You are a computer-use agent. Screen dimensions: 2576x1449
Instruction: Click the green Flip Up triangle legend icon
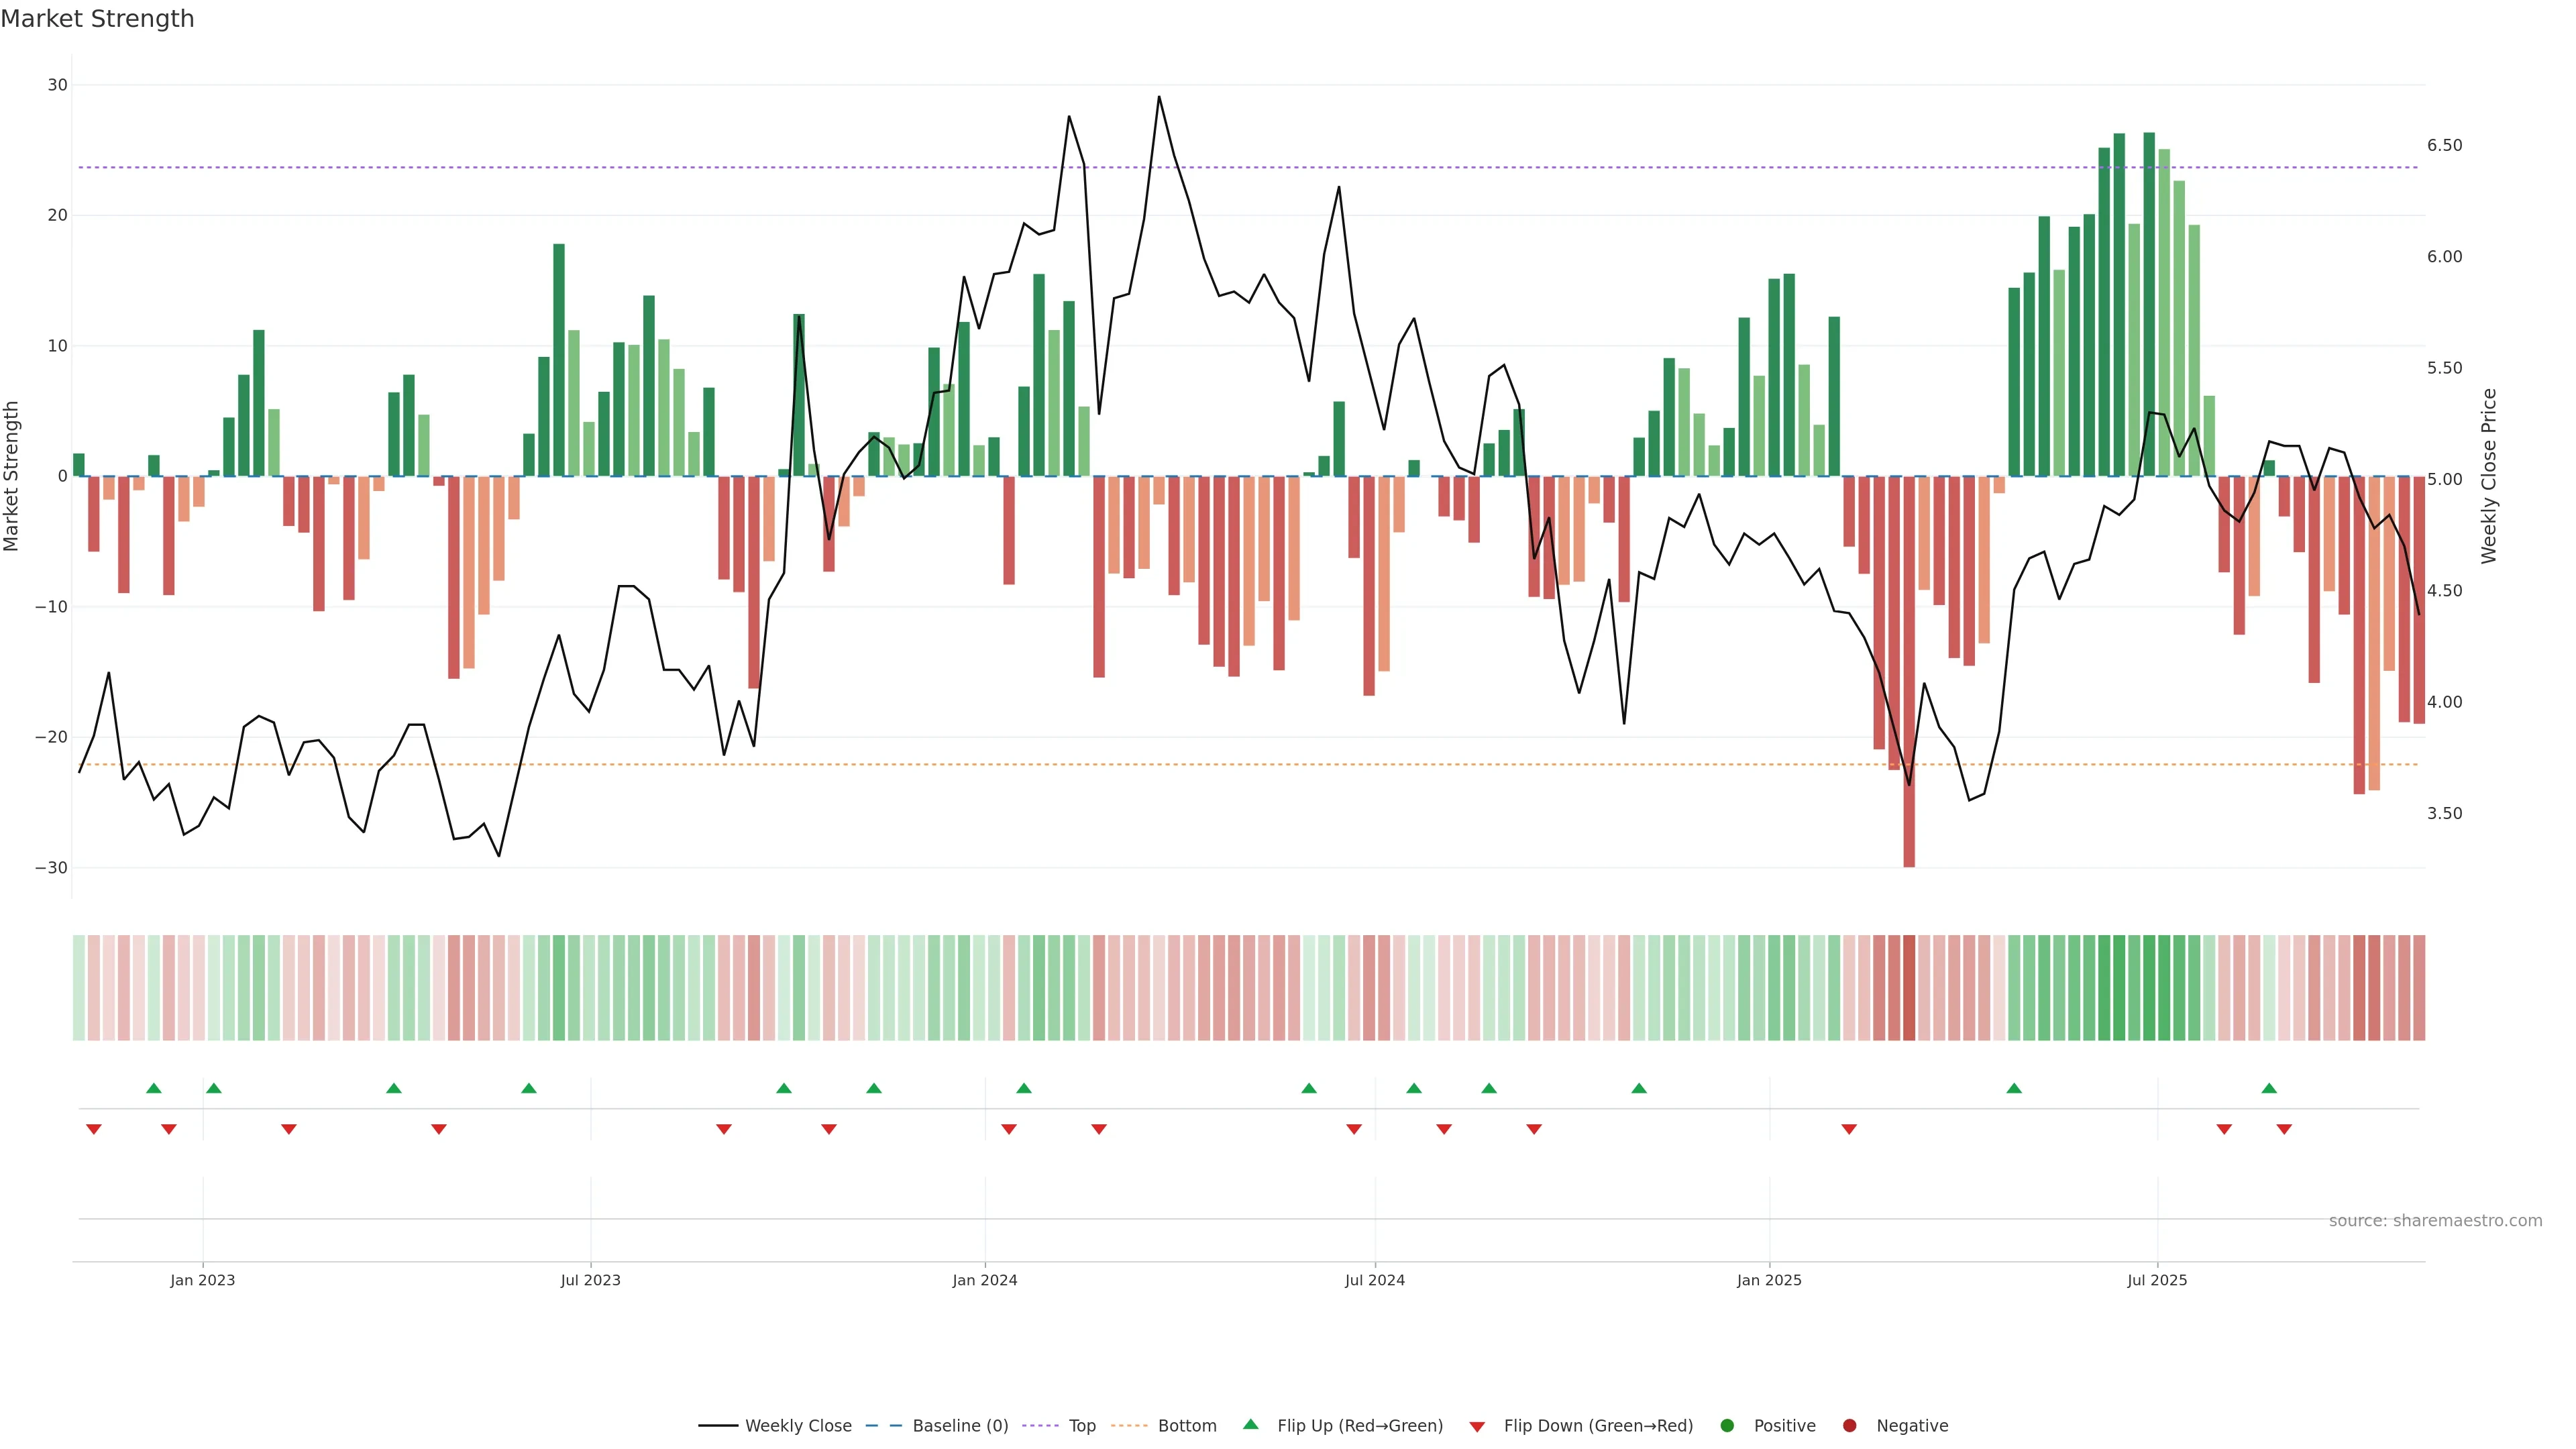pos(1250,1424)
